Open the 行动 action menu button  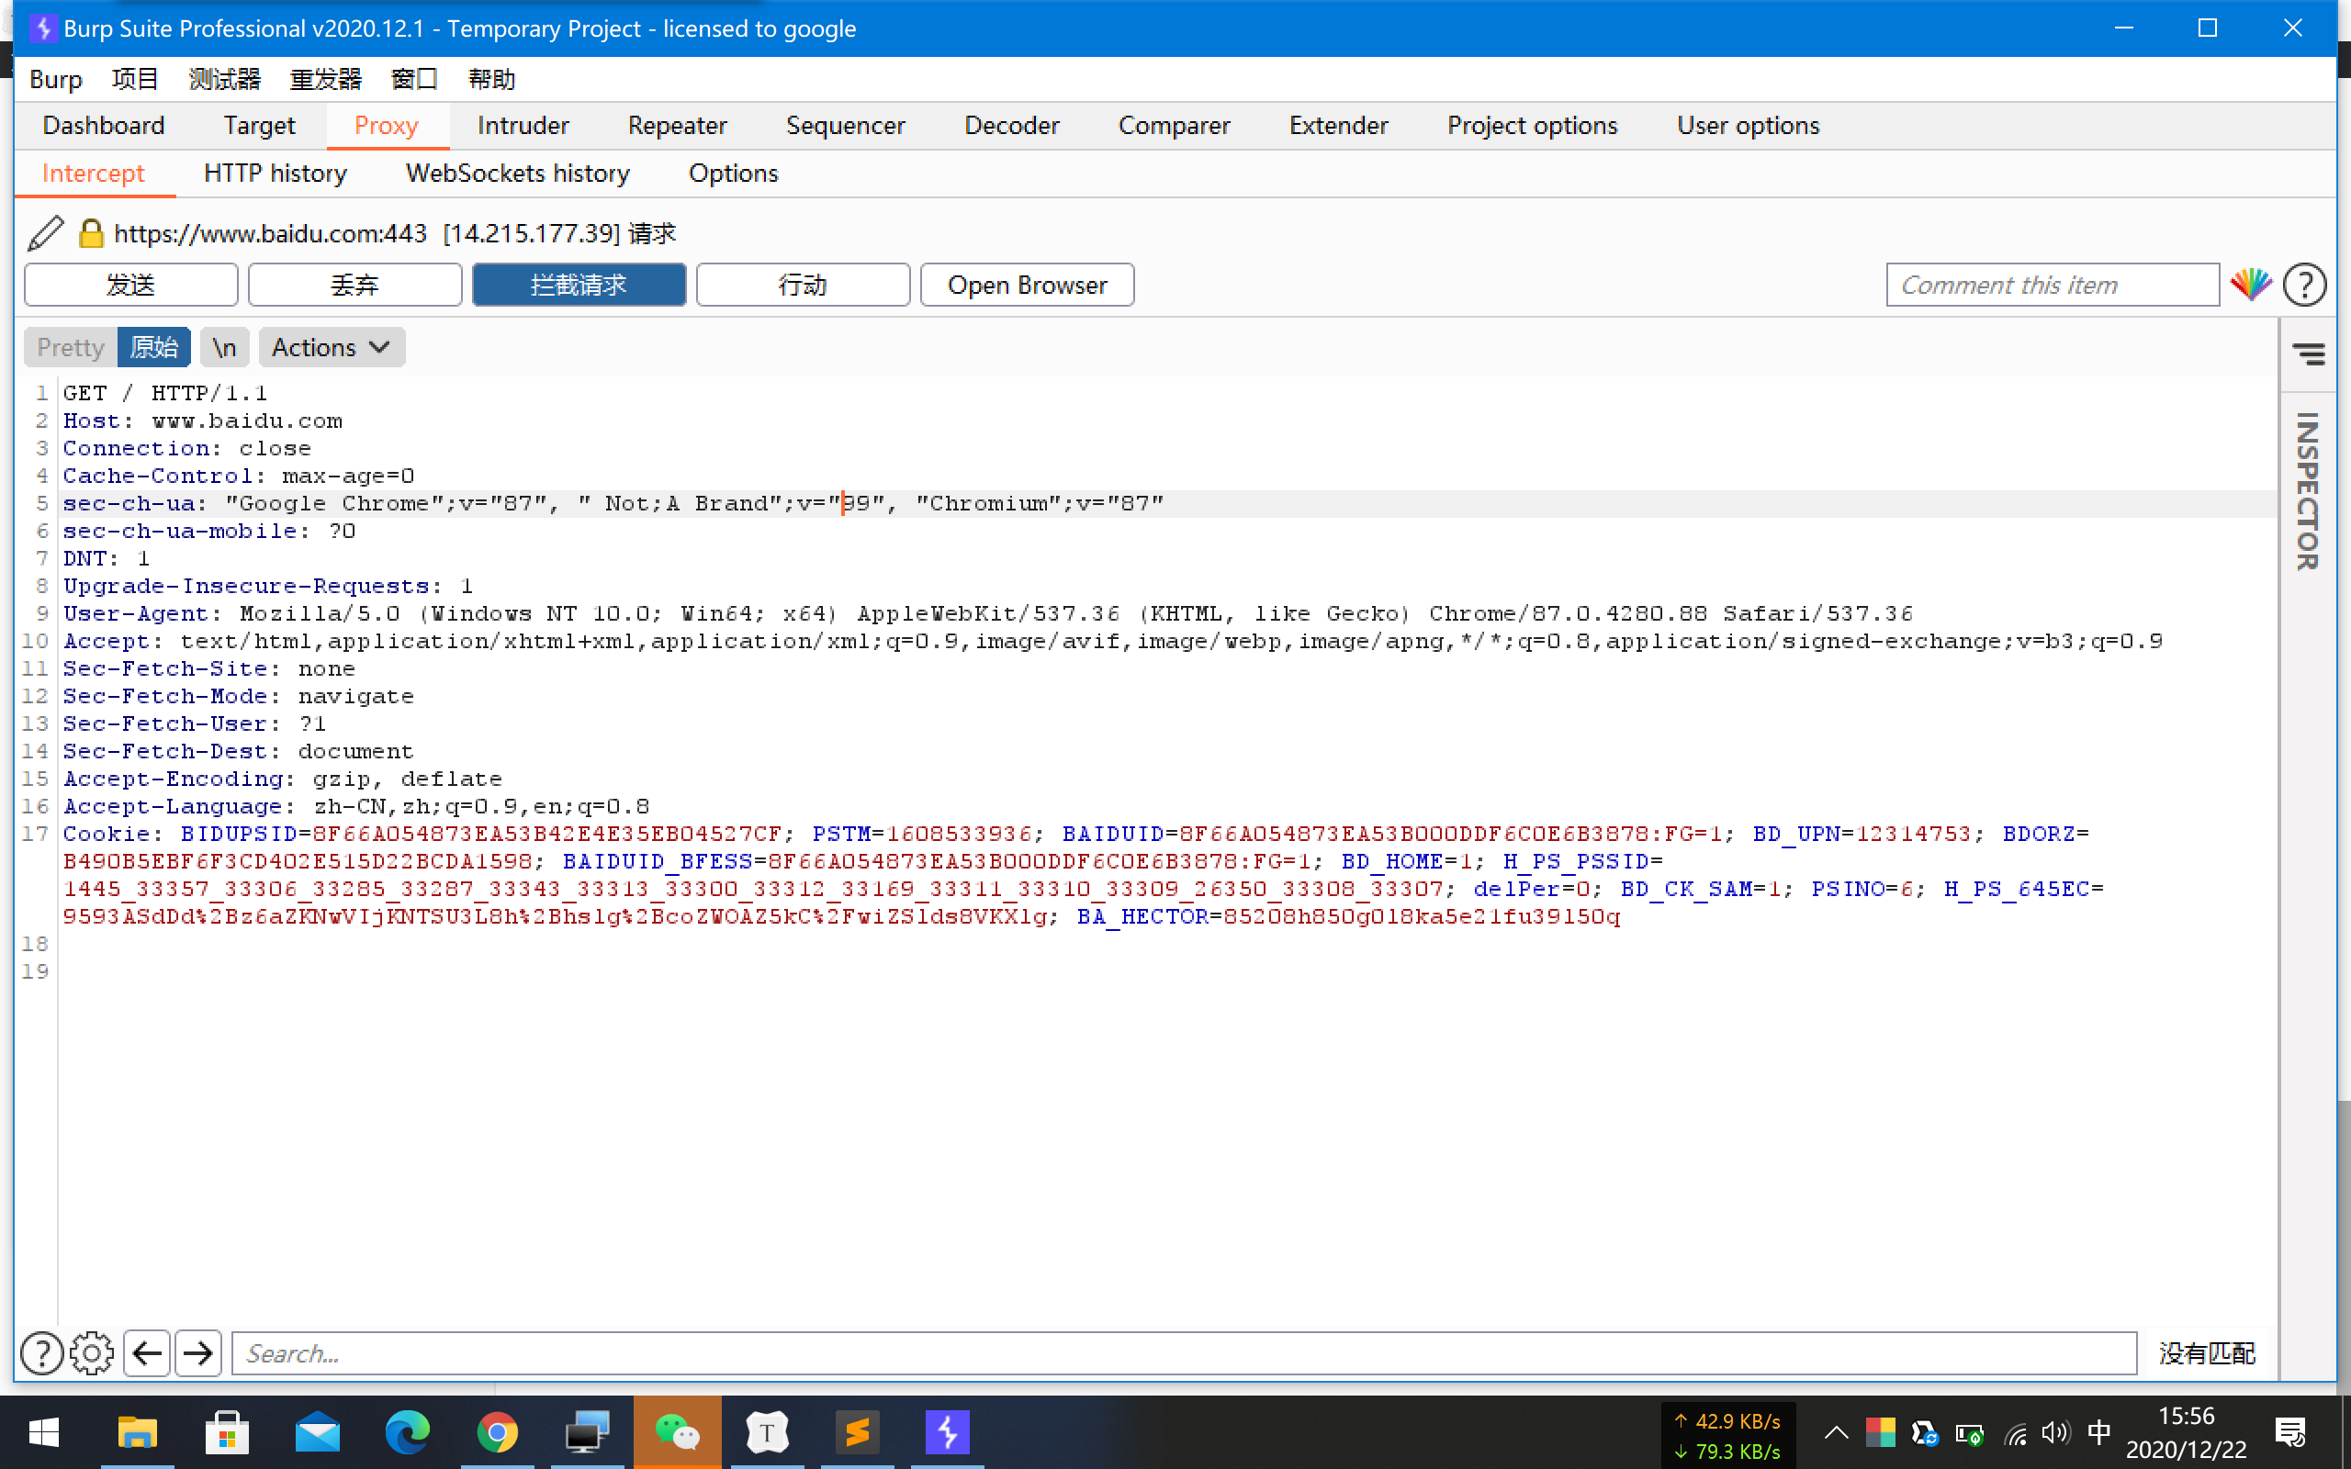click(803, 285)
